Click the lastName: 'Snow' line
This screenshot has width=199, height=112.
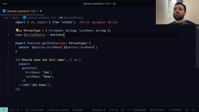(x=39, y=77)
